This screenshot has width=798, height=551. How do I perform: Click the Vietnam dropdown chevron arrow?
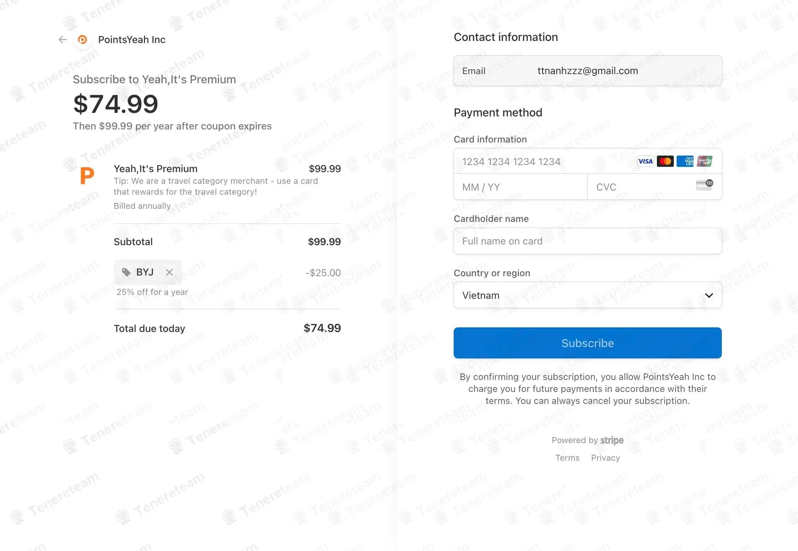[709, 295]
